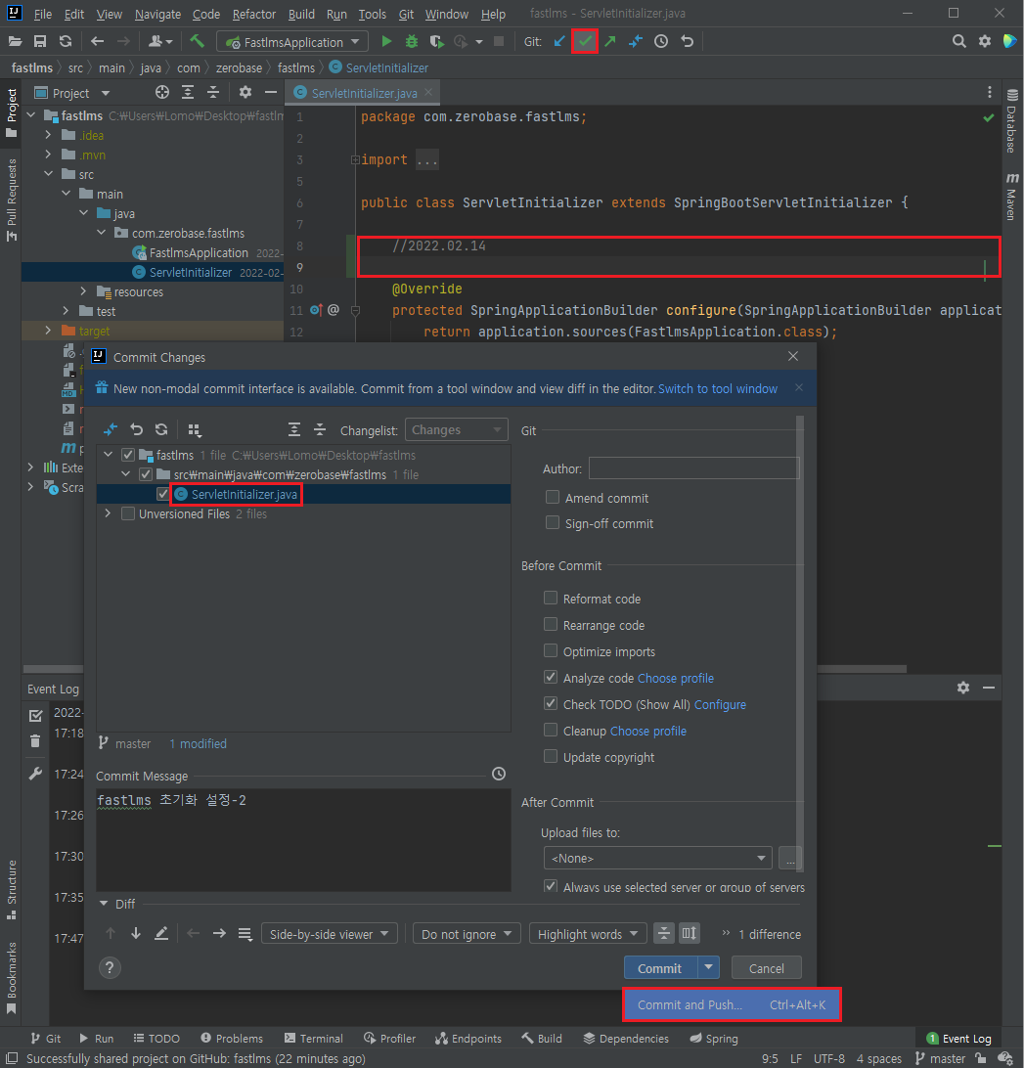Select Commit and Push menu entry
Screen dimensions: 1024x1068
pos(732,1004)
